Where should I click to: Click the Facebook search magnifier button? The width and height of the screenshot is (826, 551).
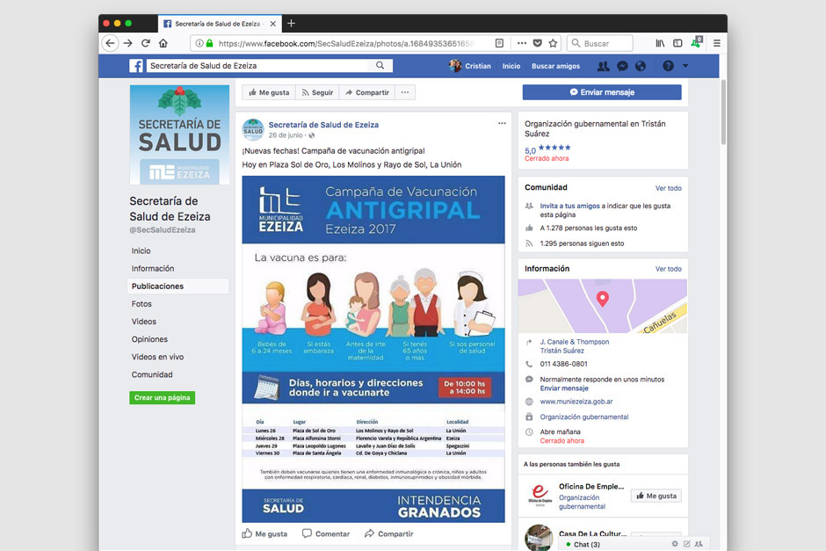pos(380,65)
